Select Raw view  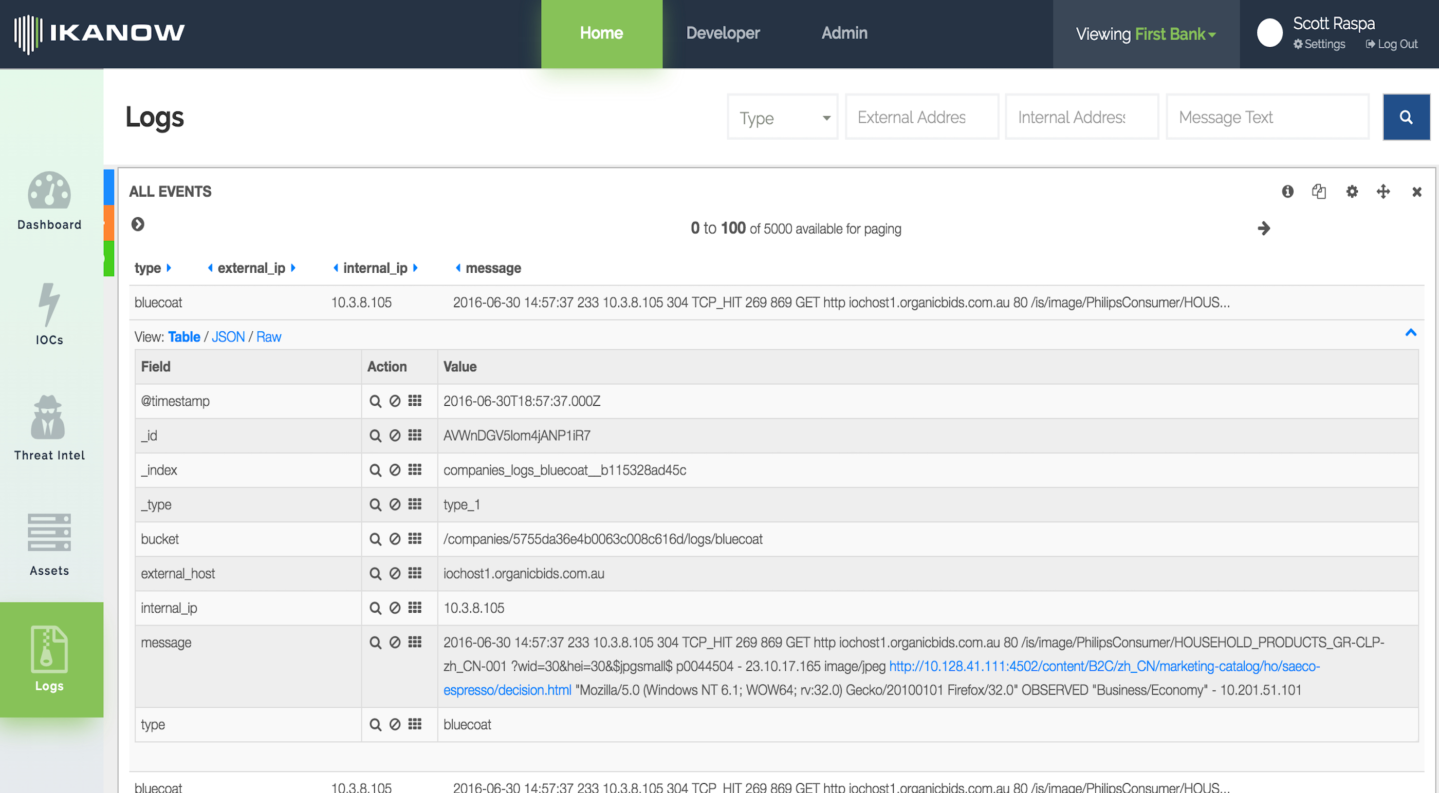pyautogui.click(x=269, y=337)
